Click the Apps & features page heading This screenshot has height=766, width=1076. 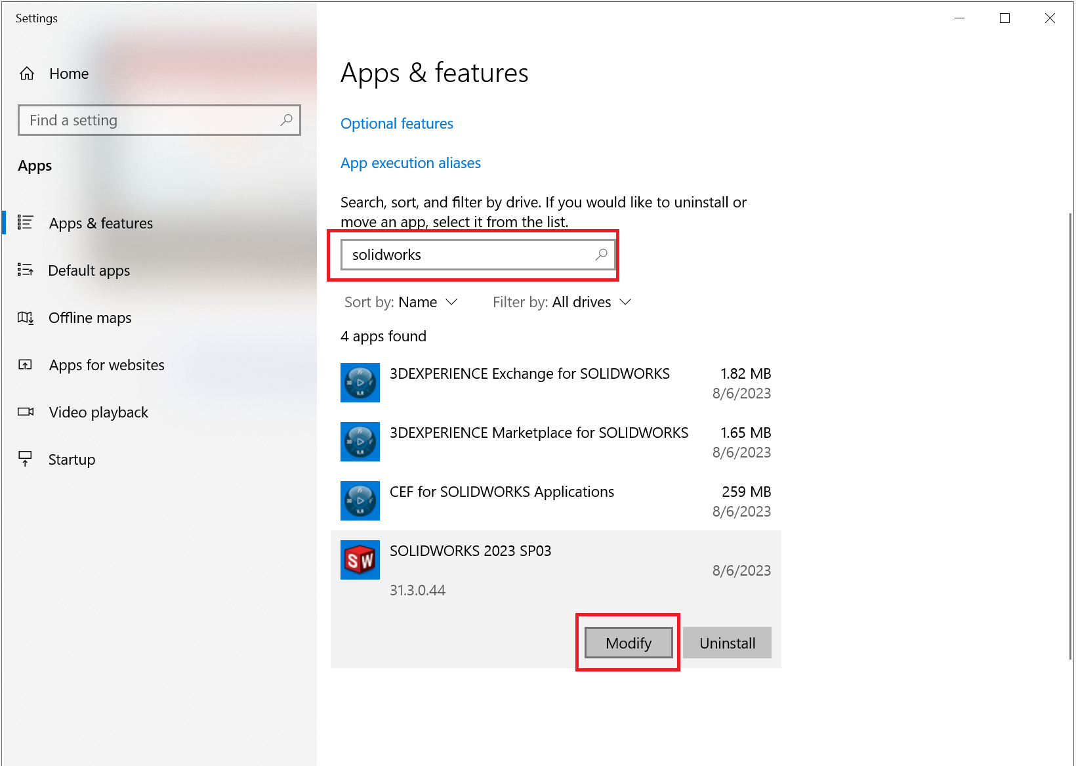coord(434,73)
